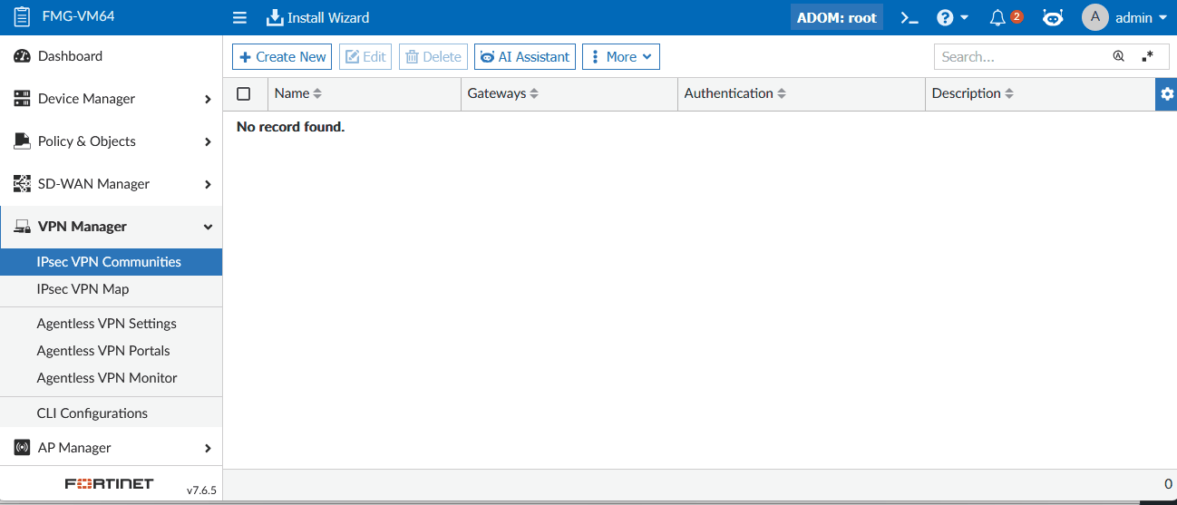Click the record count 0 in footer

click(1168, 483)
